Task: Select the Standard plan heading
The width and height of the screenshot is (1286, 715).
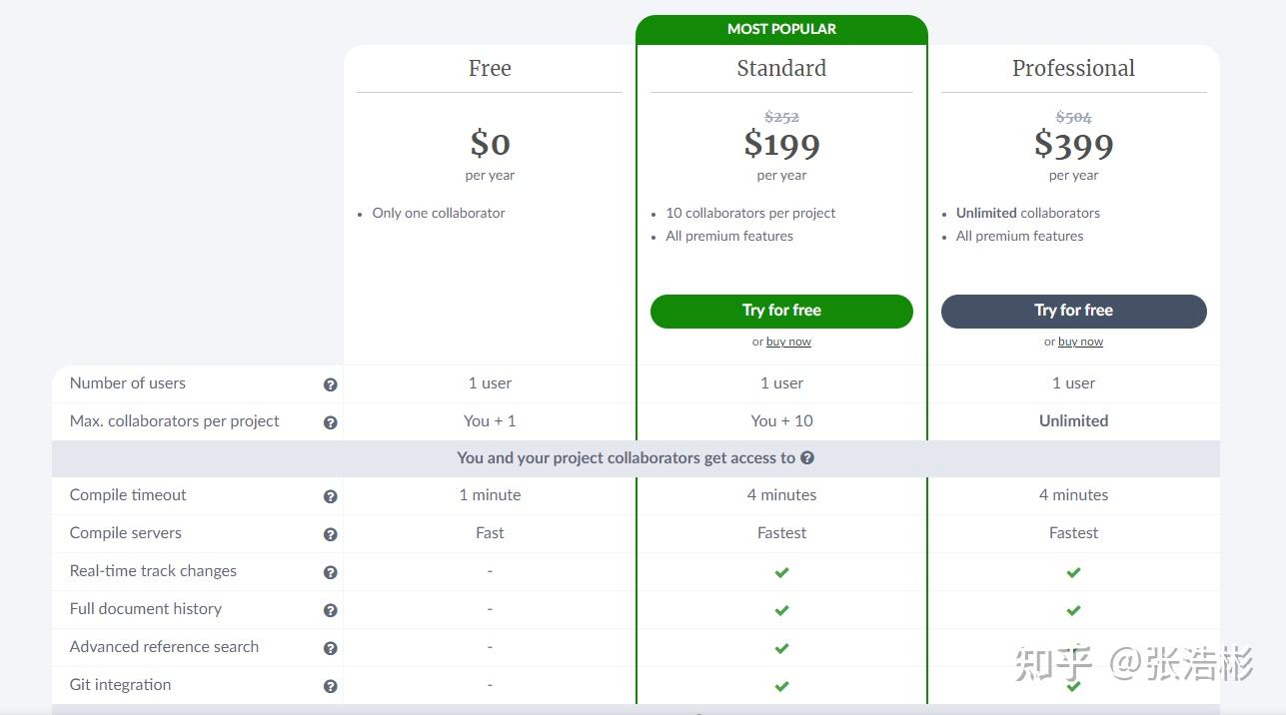Action: 781,68
